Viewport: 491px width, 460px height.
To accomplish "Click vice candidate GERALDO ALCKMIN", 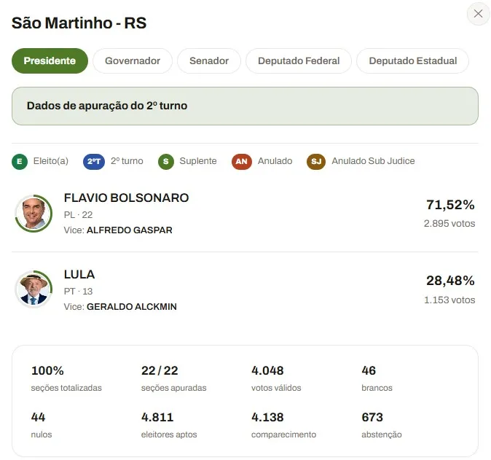I will pyautogui.click(x=132, y=306).
